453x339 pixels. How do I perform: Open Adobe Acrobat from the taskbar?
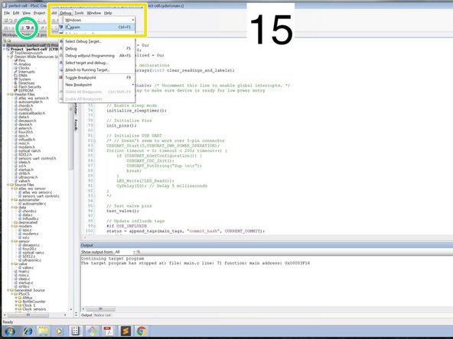(x=109, y=331)
